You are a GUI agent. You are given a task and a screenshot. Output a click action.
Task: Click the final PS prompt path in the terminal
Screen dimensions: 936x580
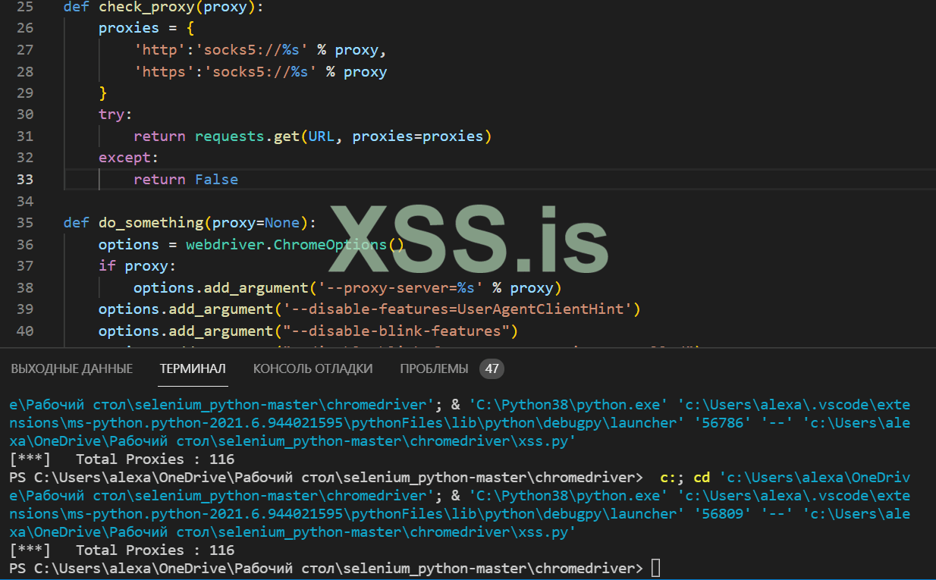pos(325,568)
